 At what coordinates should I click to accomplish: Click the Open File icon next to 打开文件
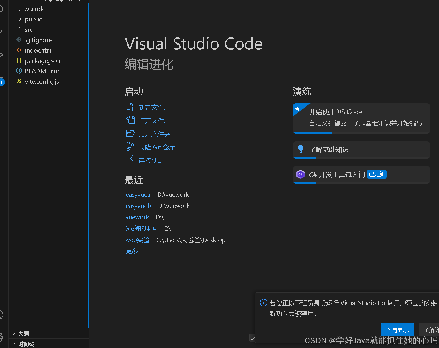(130, 120)
